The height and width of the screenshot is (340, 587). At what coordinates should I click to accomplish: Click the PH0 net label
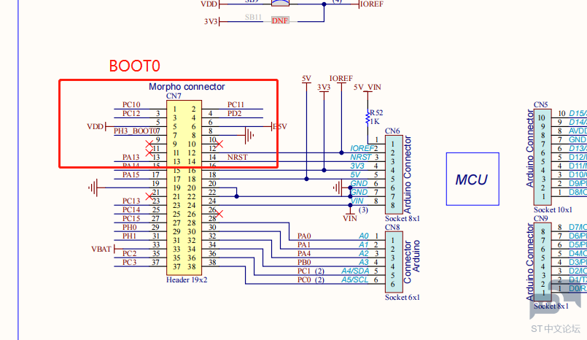130,228
